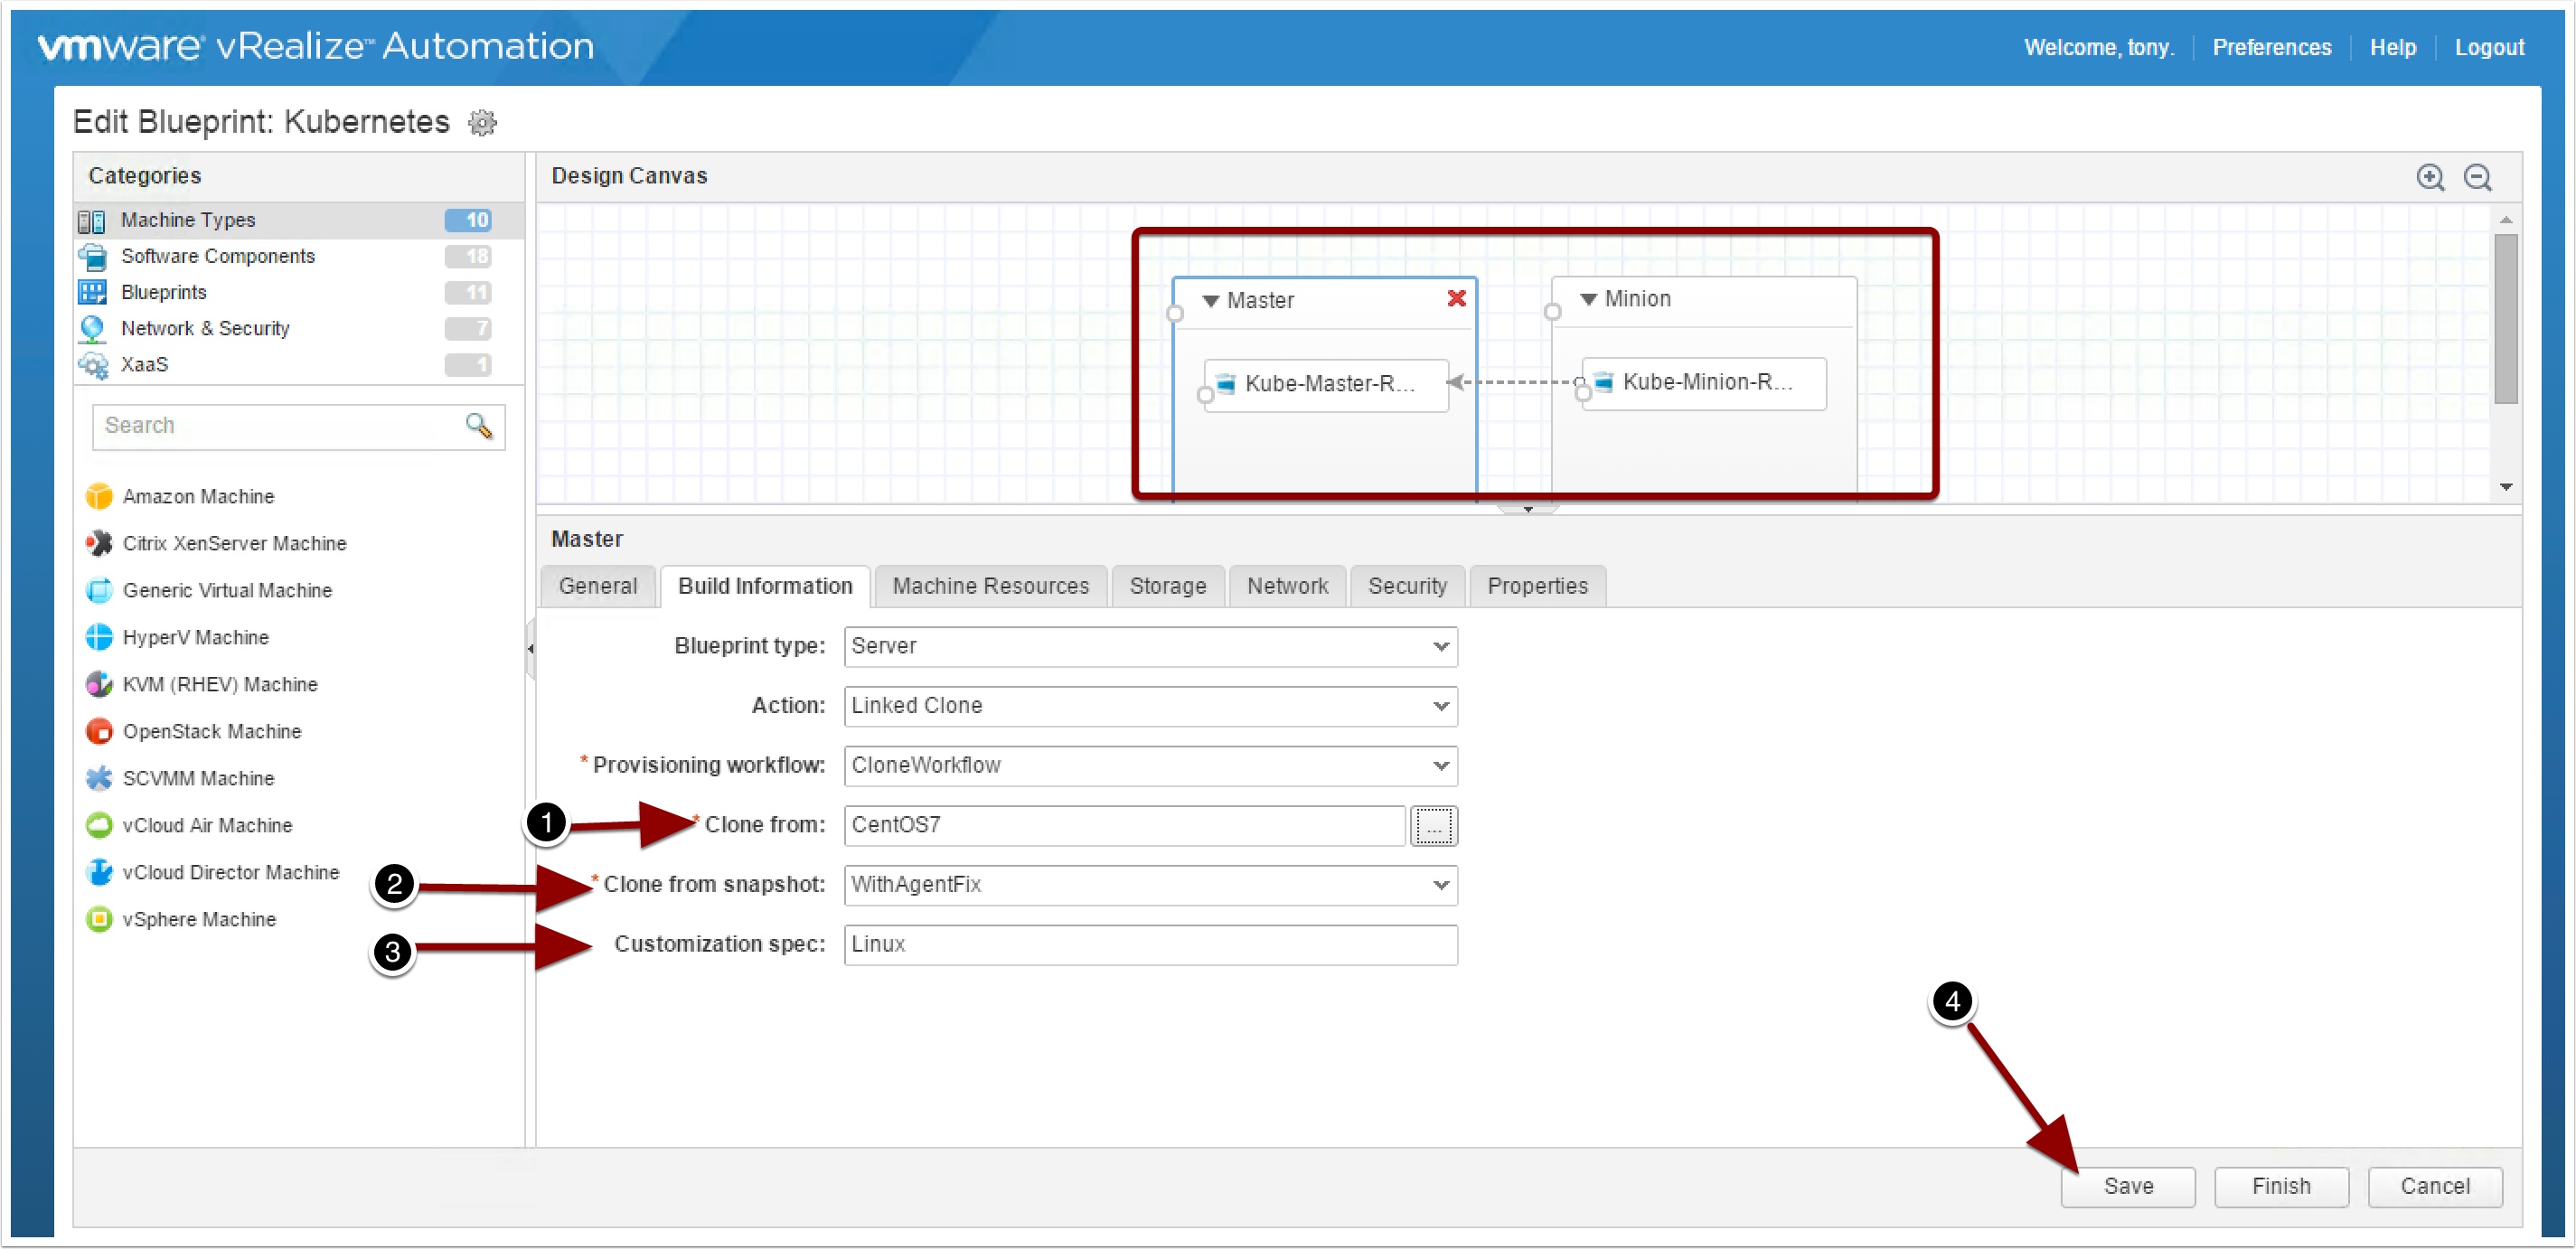
Task: Click the Cancel button
Action: tap(2435, 1186)
